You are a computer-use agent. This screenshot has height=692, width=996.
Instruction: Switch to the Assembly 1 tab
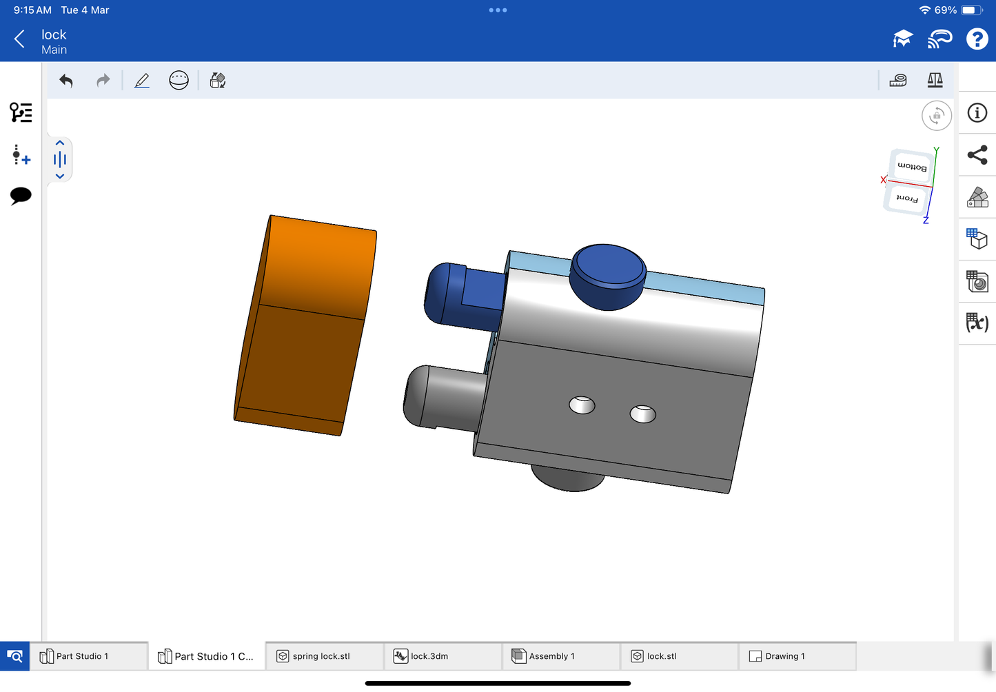[x=551, y=656]
